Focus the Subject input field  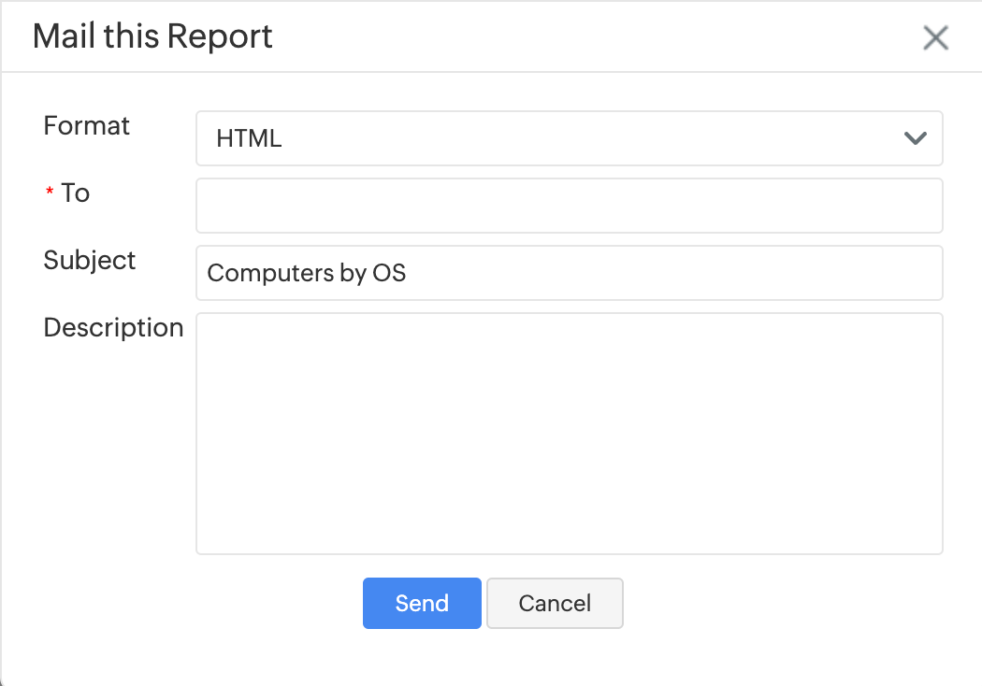click(569, 273)
